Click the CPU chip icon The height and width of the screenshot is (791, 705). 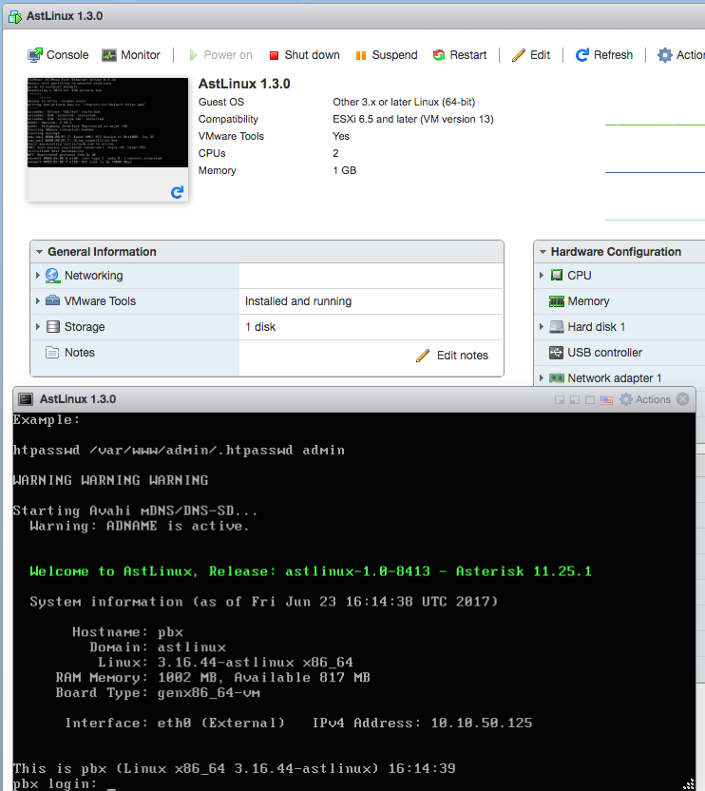click(x=557, y=275)
